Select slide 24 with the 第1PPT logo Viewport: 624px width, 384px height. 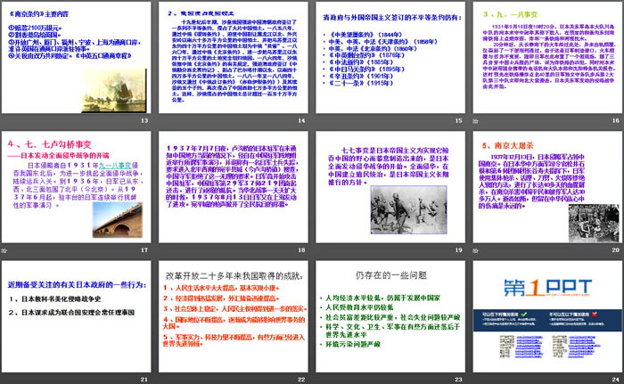coord(547,316)
